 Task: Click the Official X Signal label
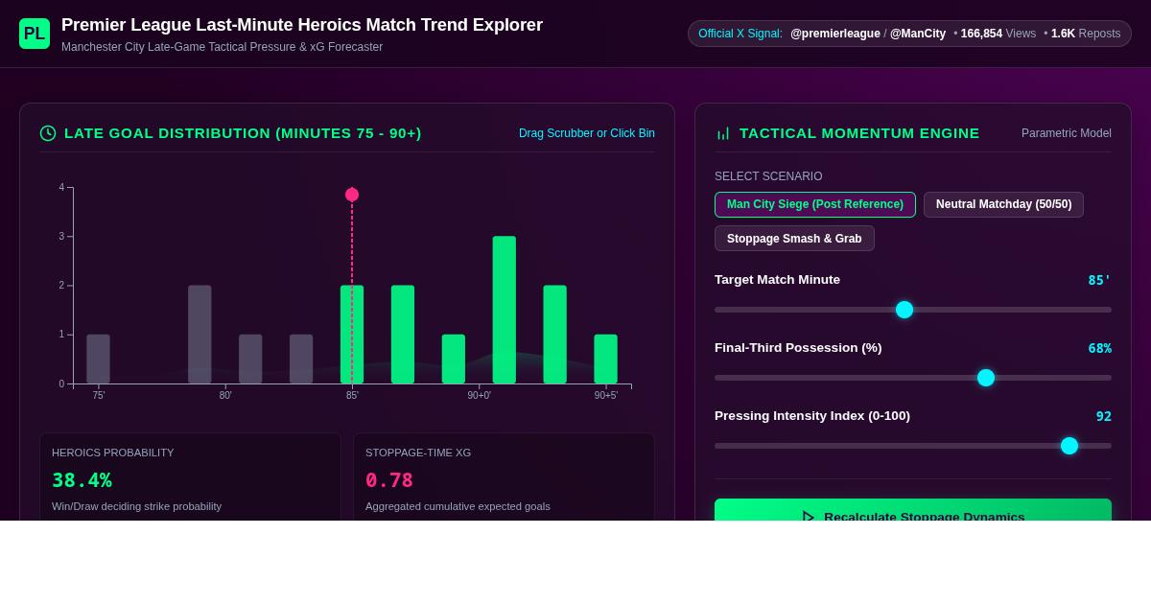[x=740, y=34]
